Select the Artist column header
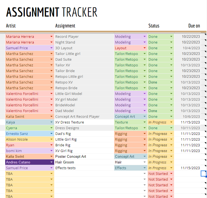The width and height of the screenshot is (207, 198). (x=11, y=26)
